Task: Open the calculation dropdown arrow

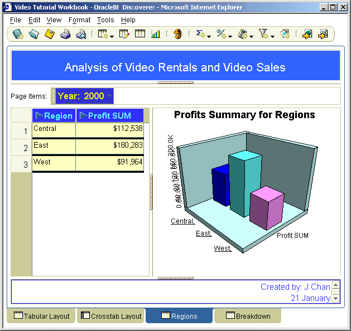Action: coord(251,36)
